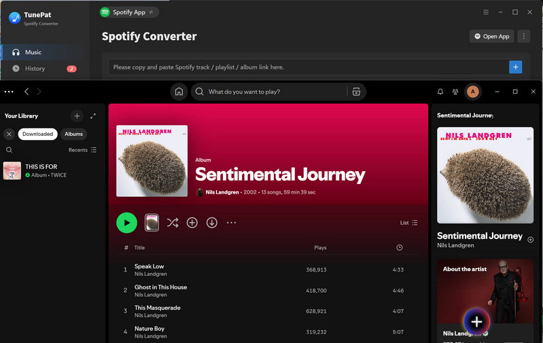Open the user profile avatar A

473,92
